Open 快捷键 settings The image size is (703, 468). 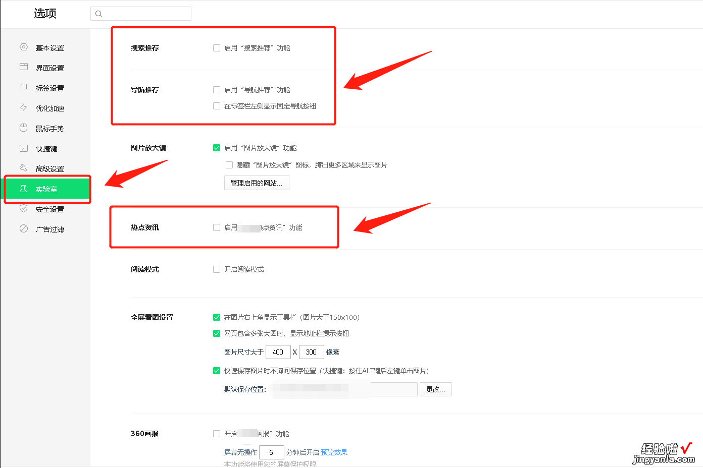point(47,149)
